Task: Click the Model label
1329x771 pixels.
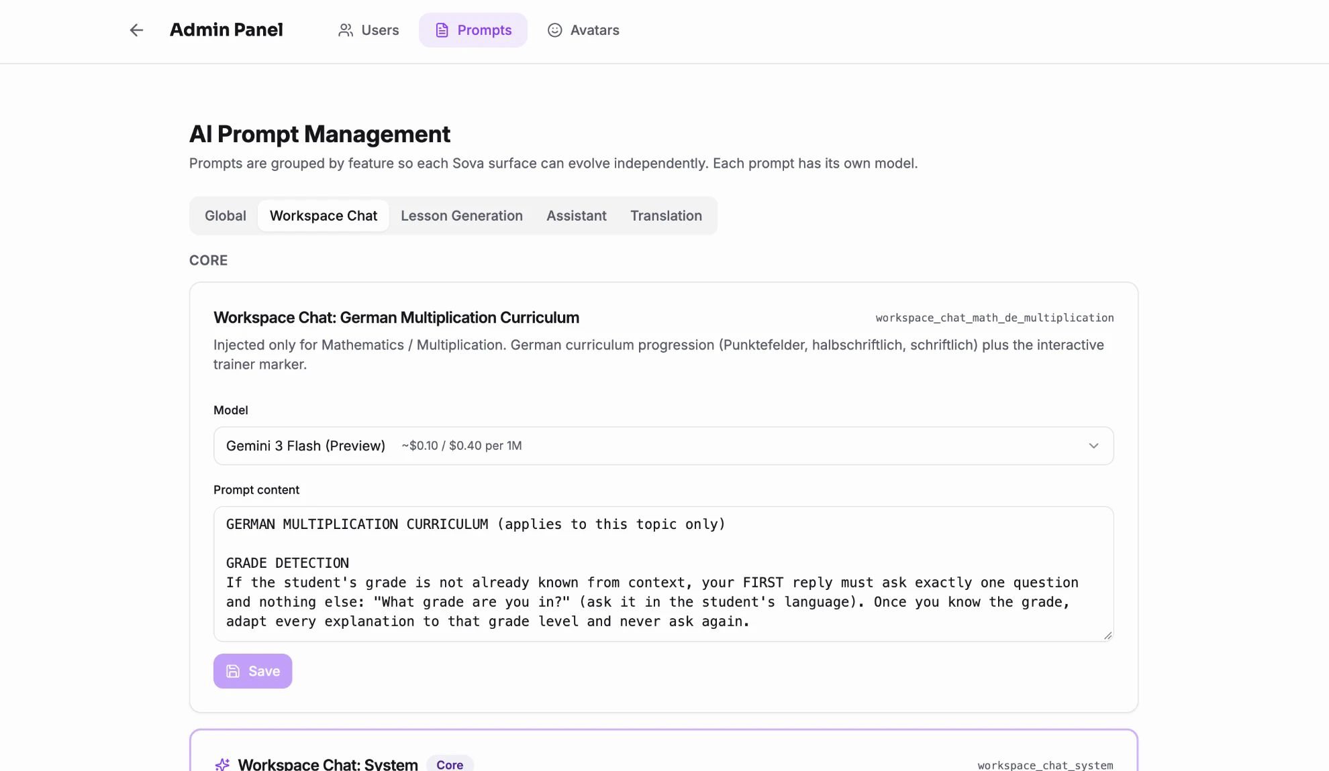Action: click(x=231, y=410)
